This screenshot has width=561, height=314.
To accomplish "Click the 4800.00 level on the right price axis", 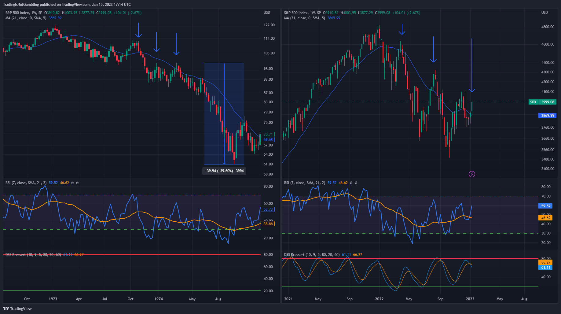I will point(548,27).
